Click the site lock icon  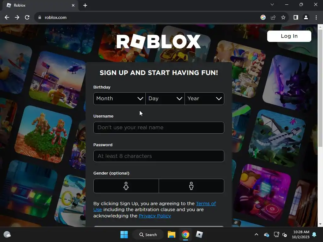click(x=40, y=18)
